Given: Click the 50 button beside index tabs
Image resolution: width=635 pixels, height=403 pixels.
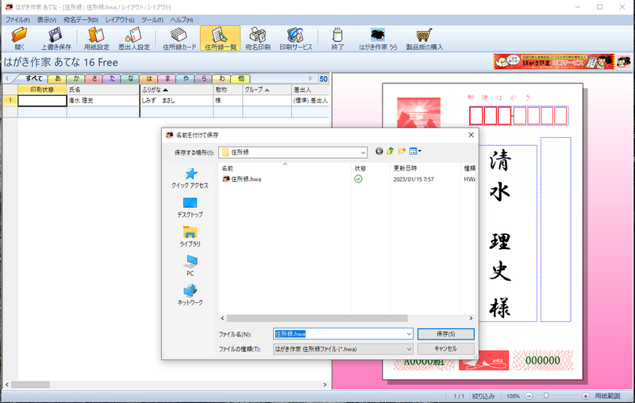Looking at the screenshot, I should [323, 79].
